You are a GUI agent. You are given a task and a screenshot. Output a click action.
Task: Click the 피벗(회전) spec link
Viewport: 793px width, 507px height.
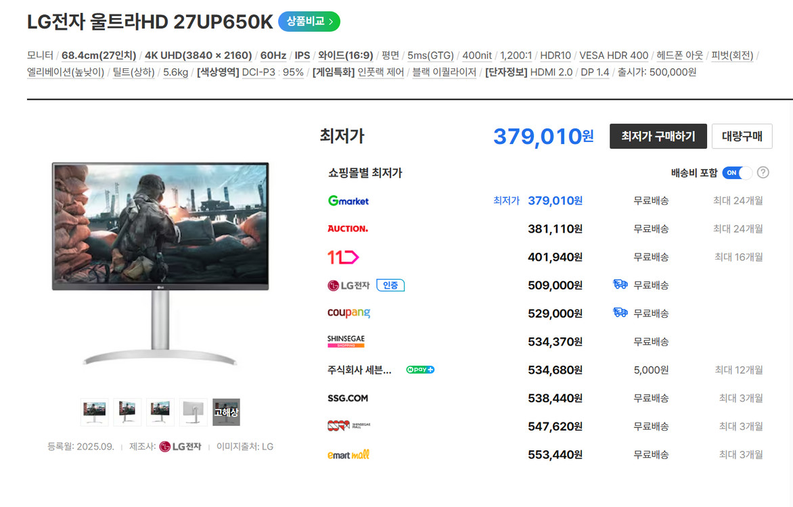tap(732, 55)
